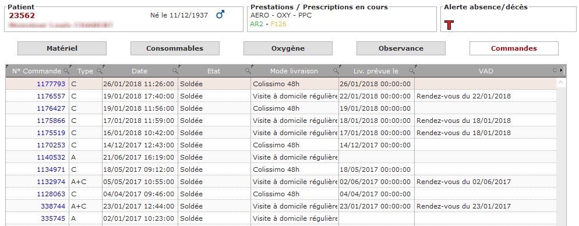Screen dimensions: 579x226
Task: Click the Type column search magnifier icon
Action: (x=100, y=70)
